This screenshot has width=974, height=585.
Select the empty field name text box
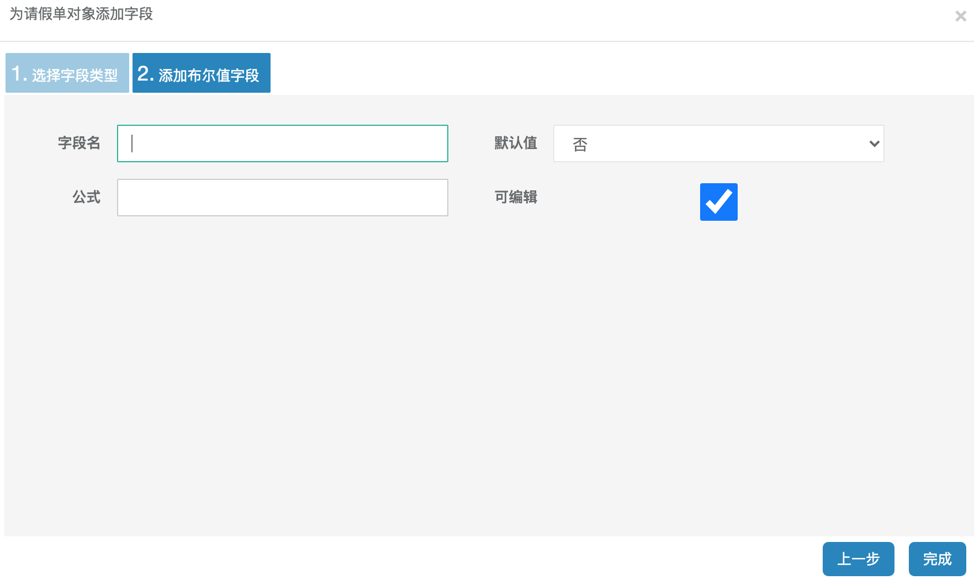click(x=282, y=143)
